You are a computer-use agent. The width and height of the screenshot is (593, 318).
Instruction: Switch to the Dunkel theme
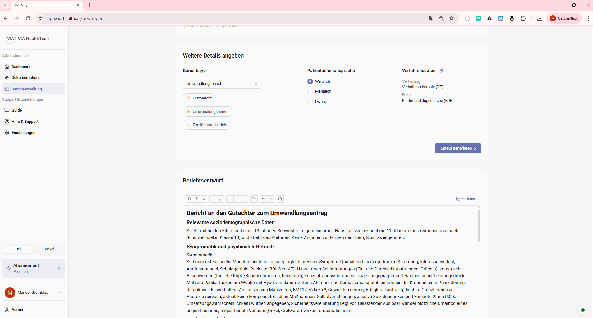(x=49, y=249)
